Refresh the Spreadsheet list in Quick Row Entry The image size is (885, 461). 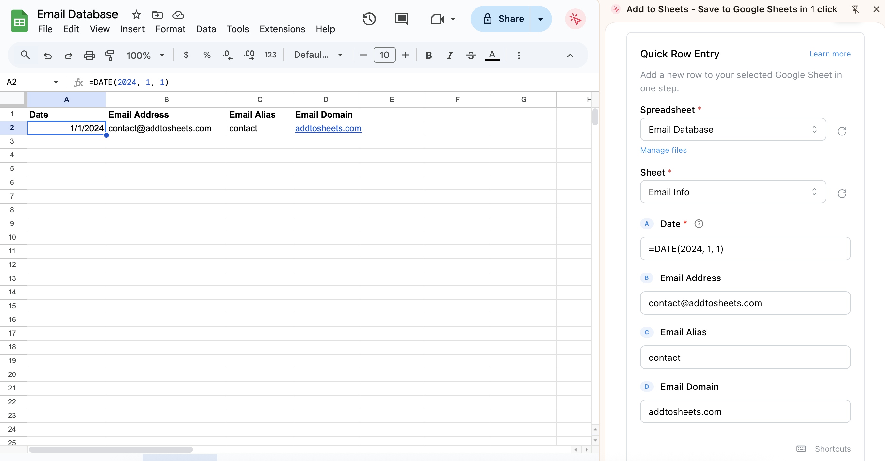(x=842, y=131)
